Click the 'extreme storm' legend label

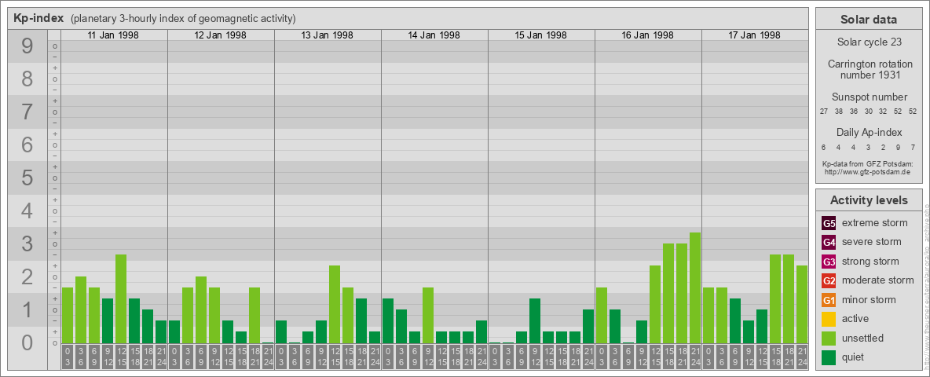pyautogui.click(x=875, y=223)
